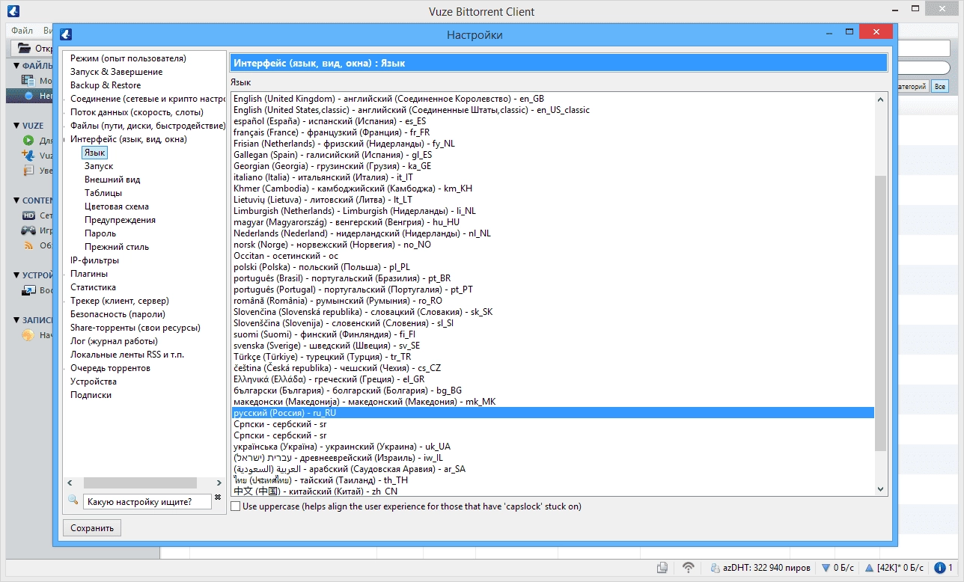
Task: Open Режим (опыт пользователя) settings
Action: coord(128,58)
